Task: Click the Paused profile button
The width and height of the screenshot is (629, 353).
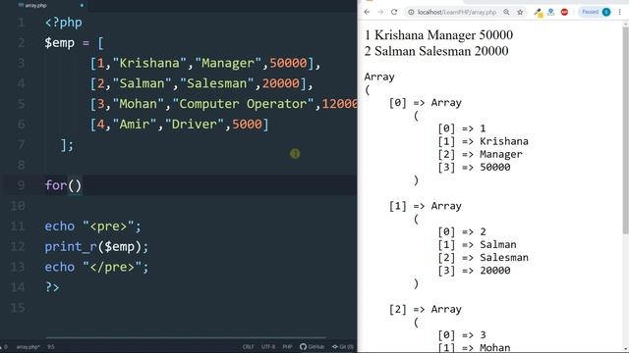Action: tap(596, 12)
